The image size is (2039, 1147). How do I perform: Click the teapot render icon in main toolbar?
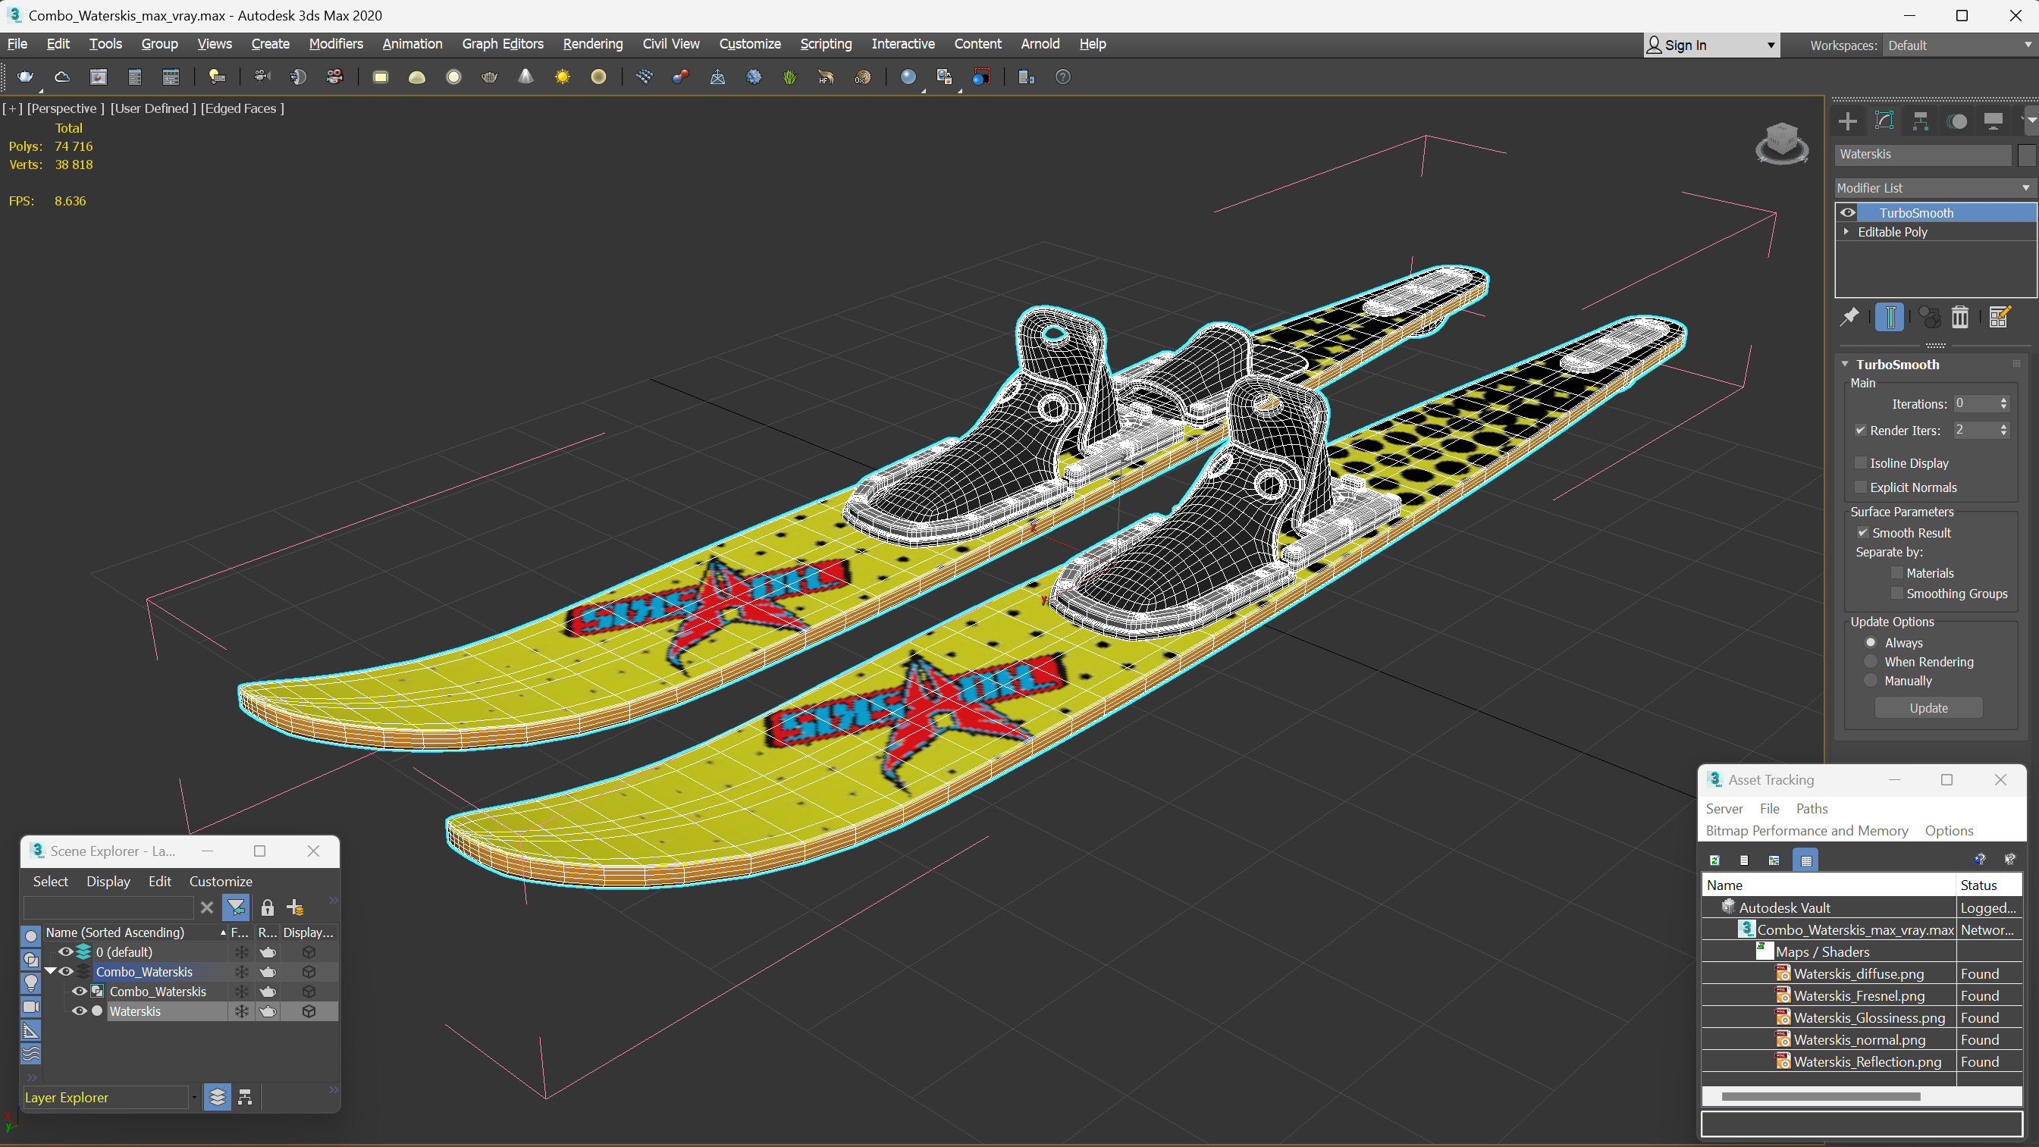[x=25, y=77]
